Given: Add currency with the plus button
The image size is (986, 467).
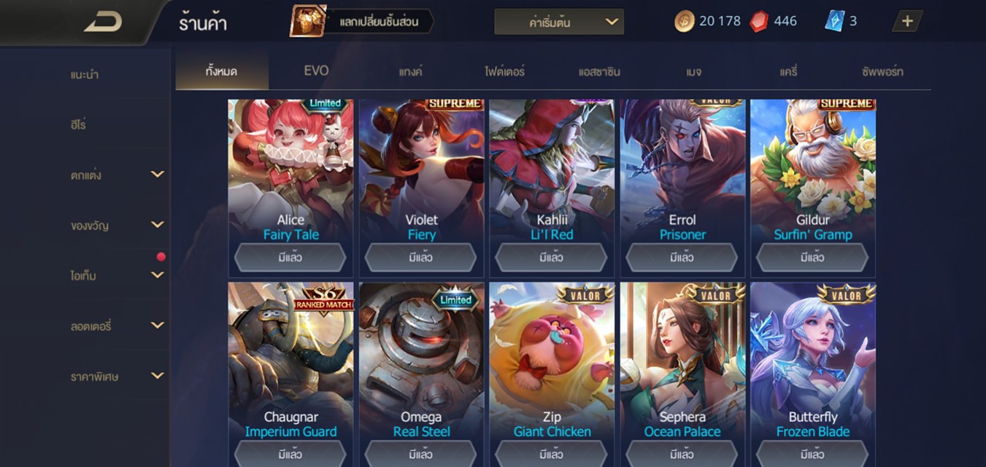Looking at the screenshot, I should point(907,21).
